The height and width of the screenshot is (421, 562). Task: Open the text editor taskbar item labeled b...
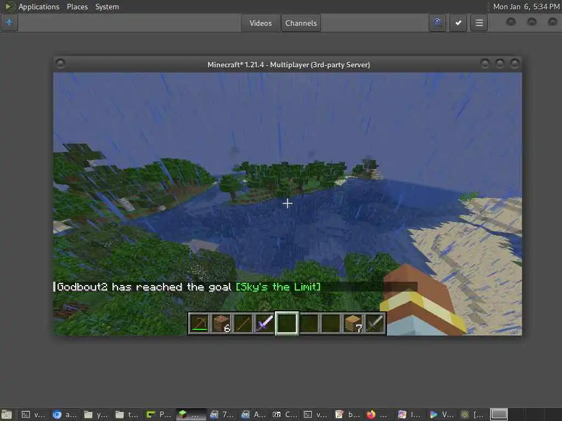tap(347, 414)
